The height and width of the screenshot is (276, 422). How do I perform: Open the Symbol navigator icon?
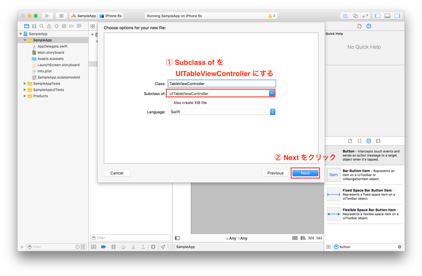click(x=34, y=26)
